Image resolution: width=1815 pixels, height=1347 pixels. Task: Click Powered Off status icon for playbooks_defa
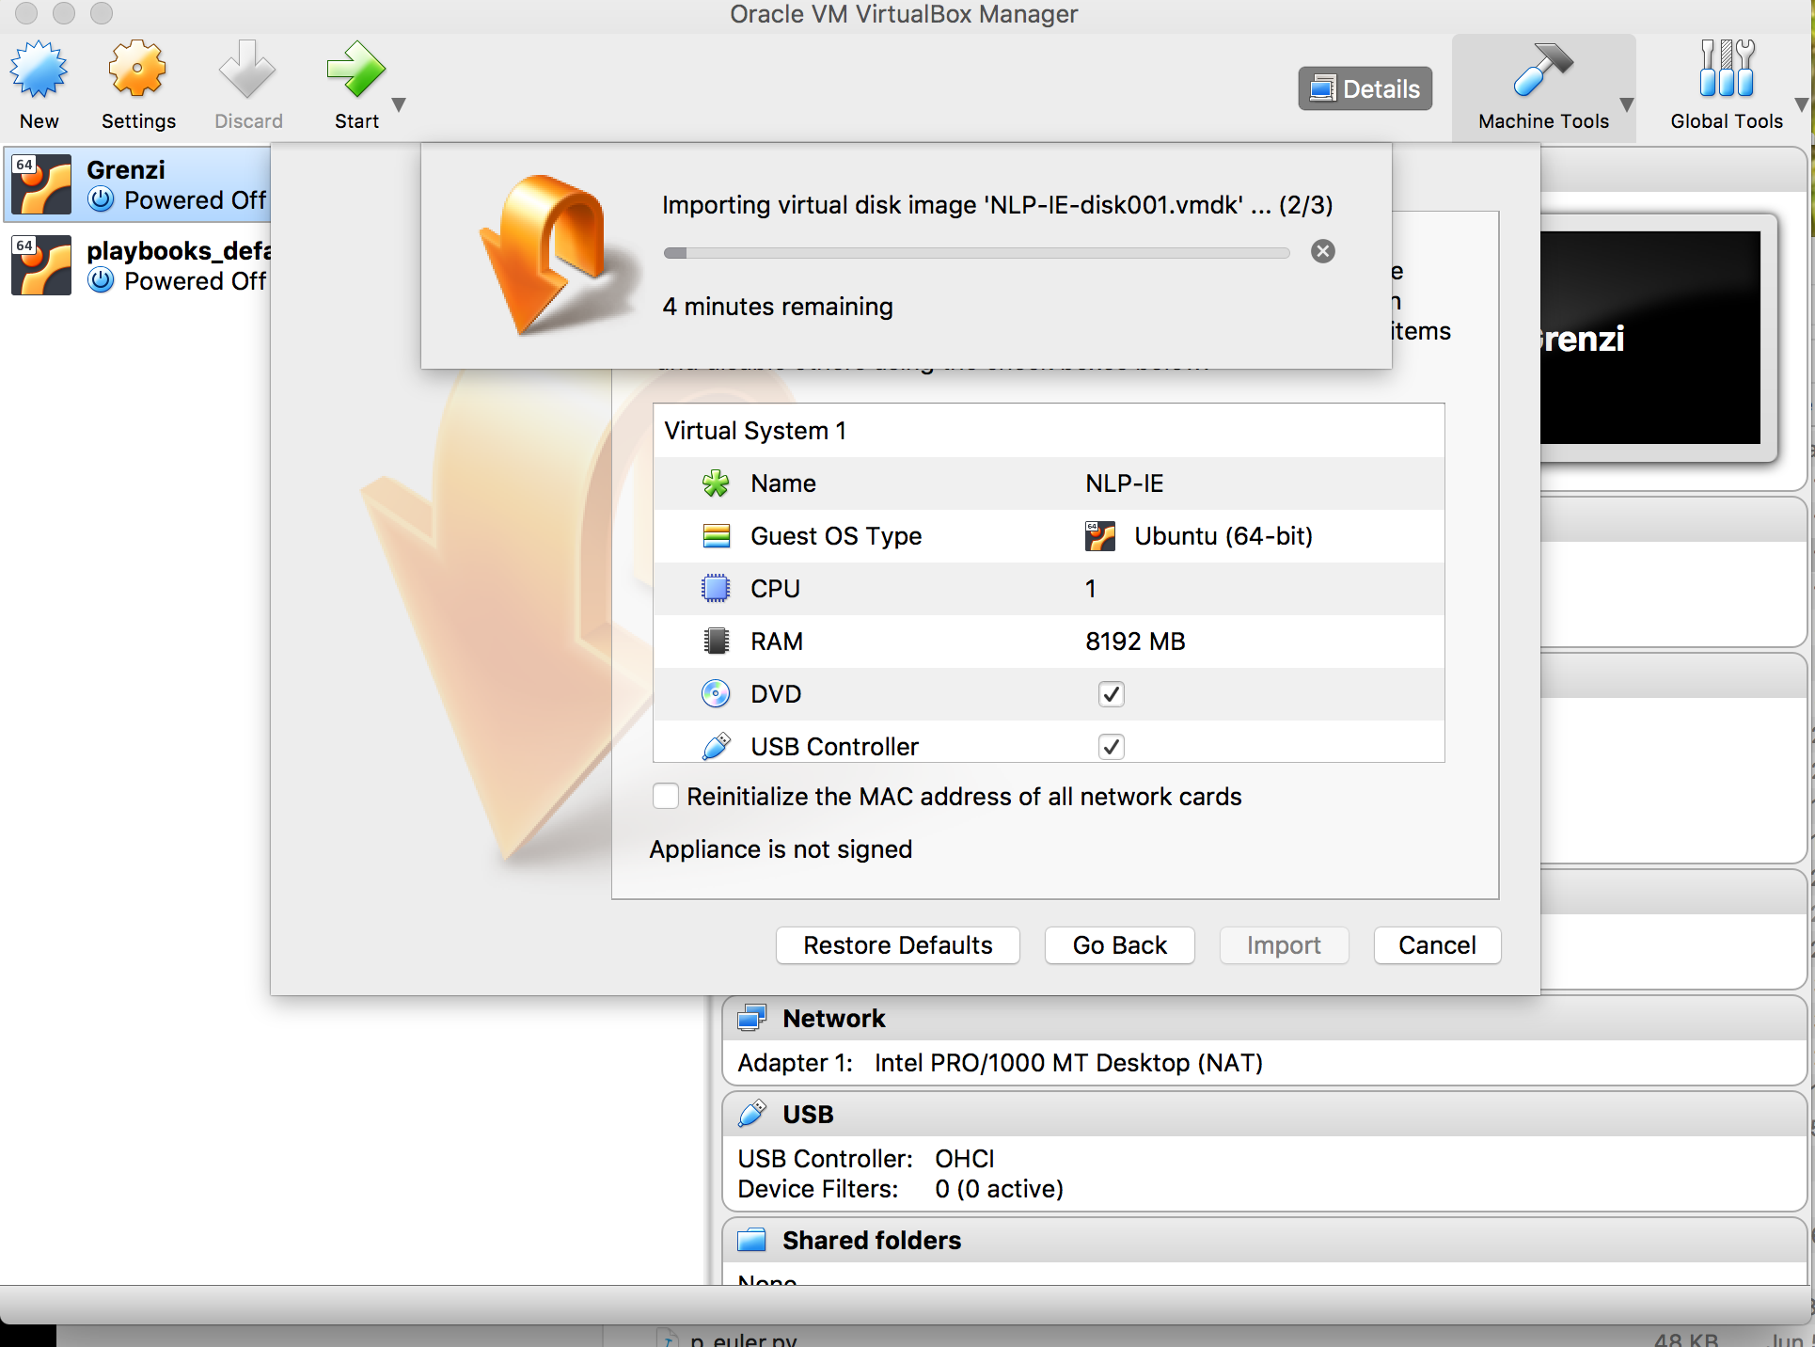(101, 280)
